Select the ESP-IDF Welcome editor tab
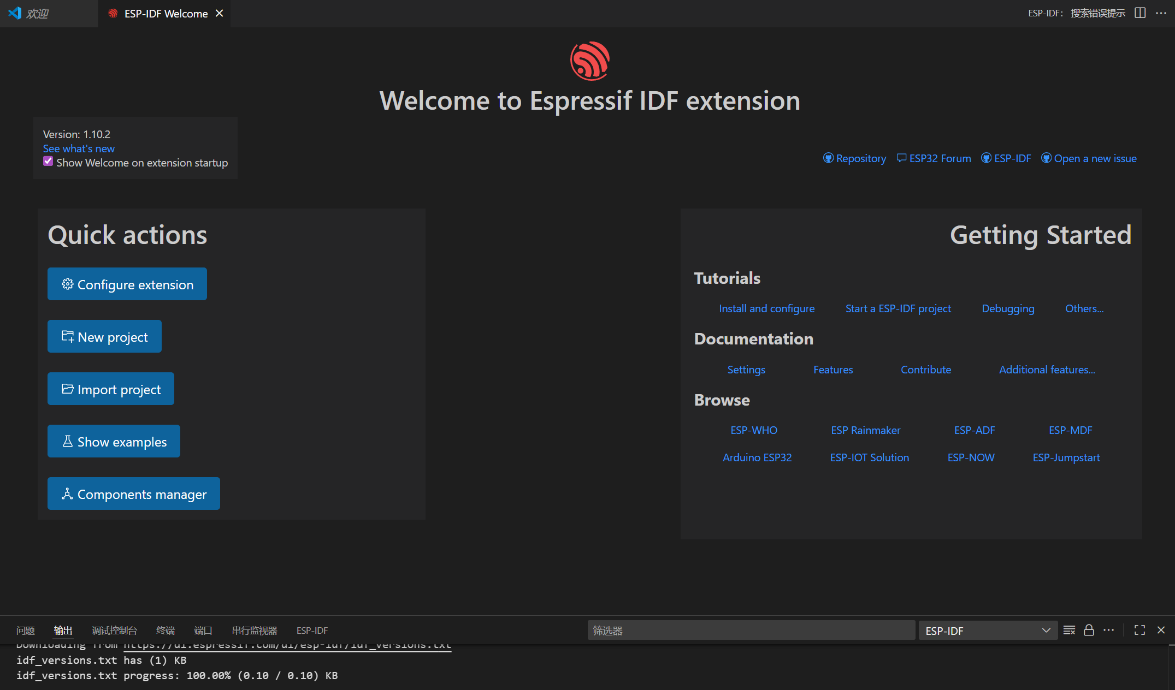This screenshot has height=690, width=1175. pyautogui.click(x=164, y=13)
